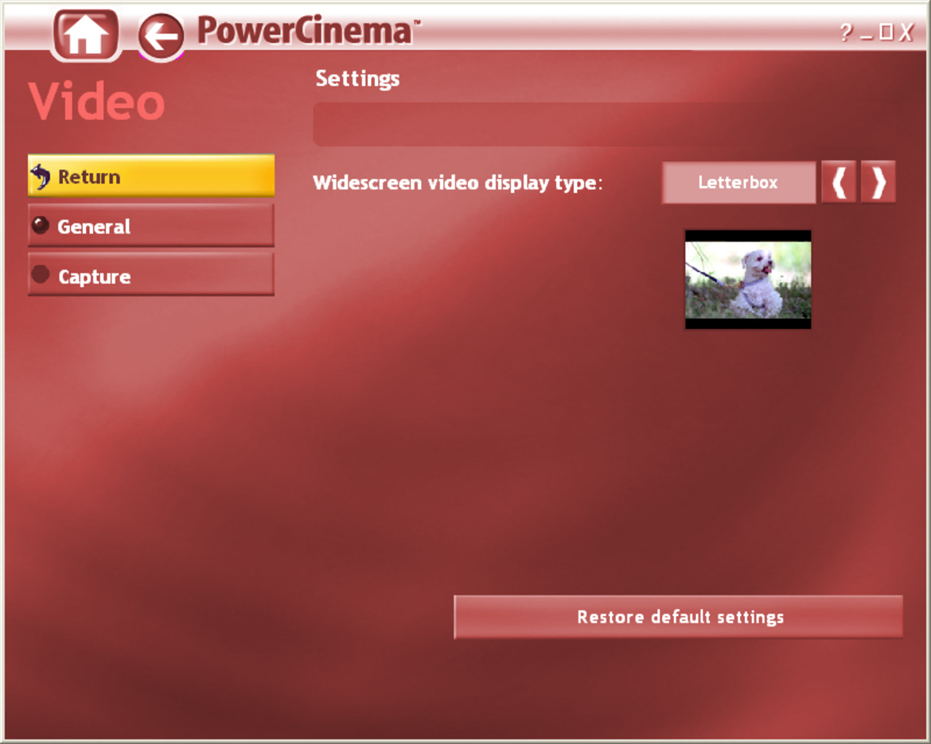Click the back arrow button
Viewport: 931px width, 744px height.
(x=161, y=36)
